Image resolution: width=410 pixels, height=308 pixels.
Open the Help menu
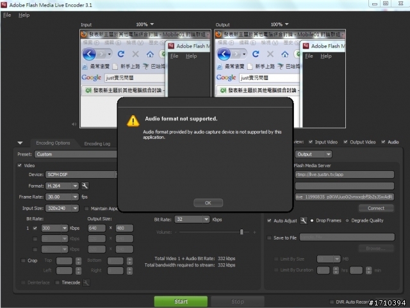coord(24,15)
